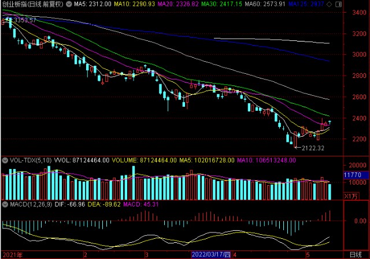
Task: Click the MA60 indicator label
Action: pyautogui.click(x=265, y=4)
